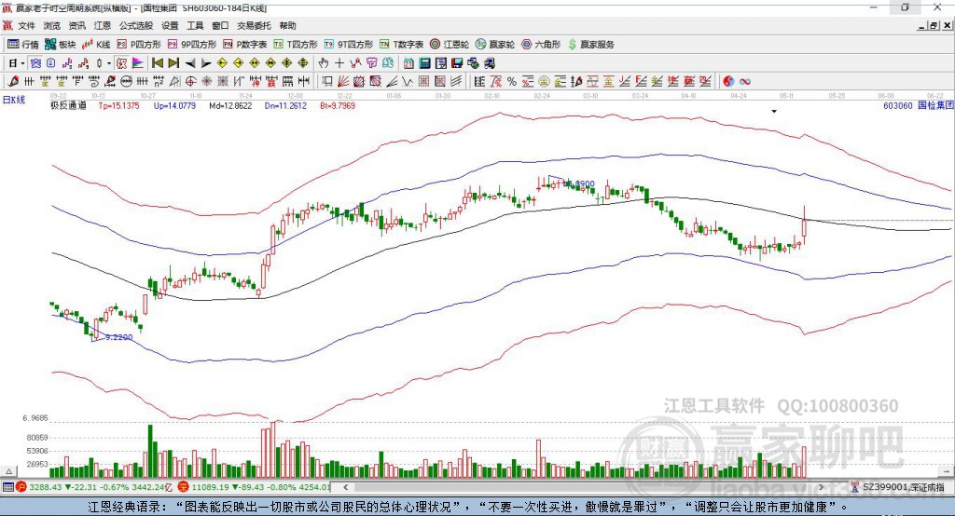Open the 交易委托 menu
Screen dimensions: 955x516
[254, 25]
